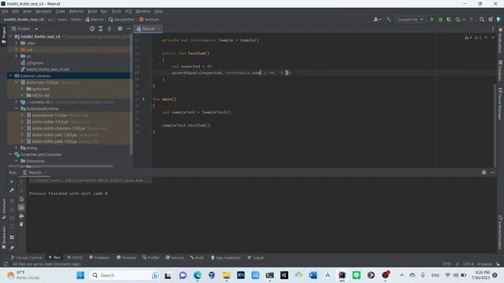Image resolution: width=504 pixels, height=283 pixels.
Task: Start debugging with the bug icon
Action: tap(441, 20)
